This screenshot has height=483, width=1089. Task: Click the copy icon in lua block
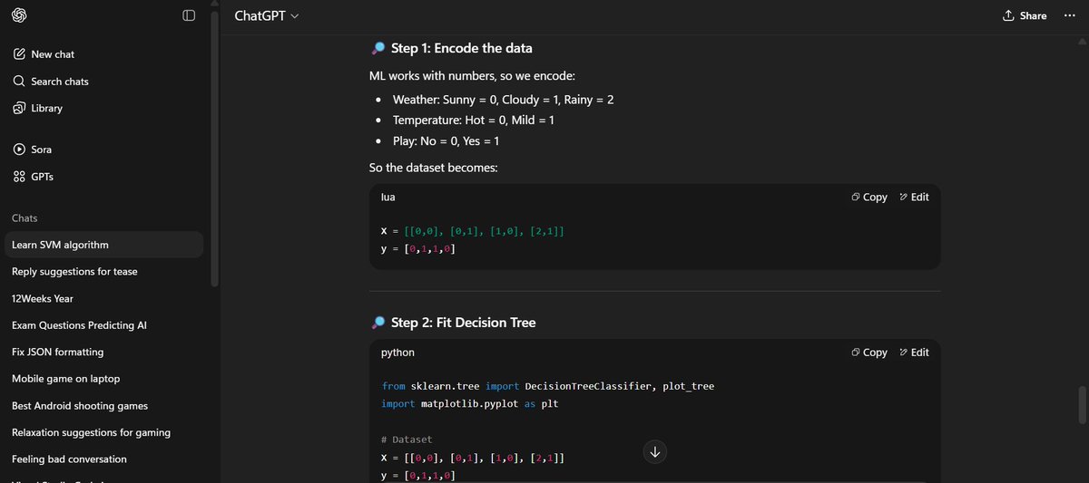tap(856, 197)
